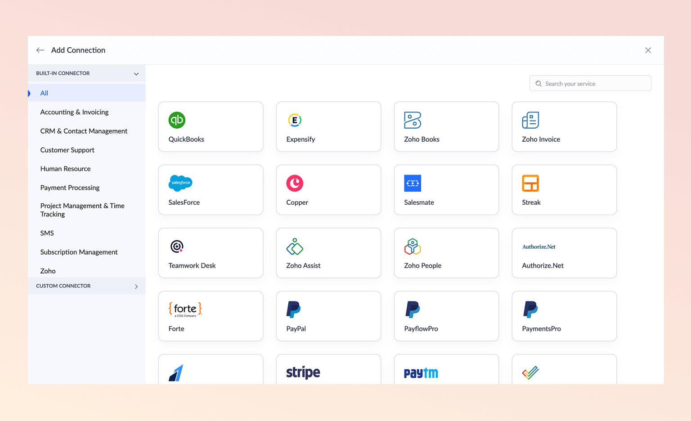Viewport: 691px width, 421px height.
Task: Click the Copper name label
Action: 297,202
